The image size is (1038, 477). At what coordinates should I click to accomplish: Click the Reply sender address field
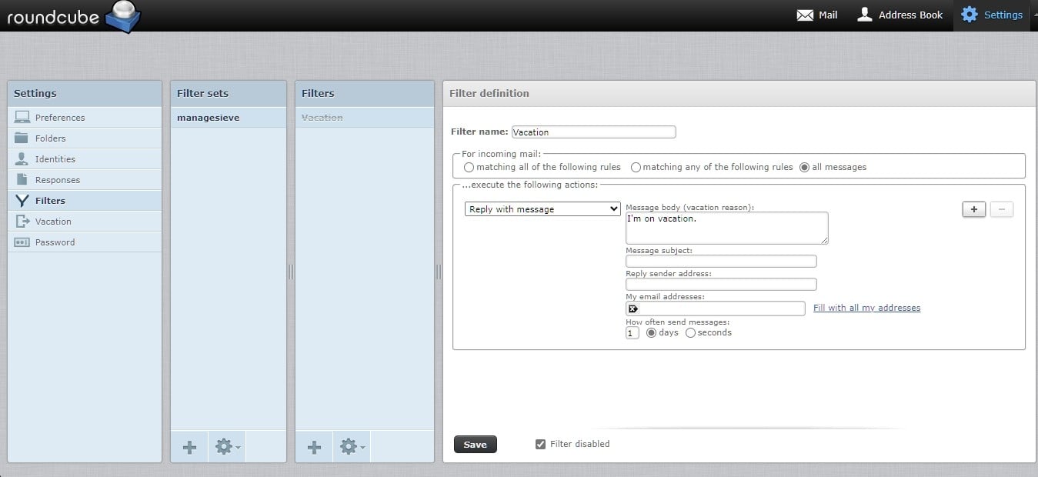[721, 285]
